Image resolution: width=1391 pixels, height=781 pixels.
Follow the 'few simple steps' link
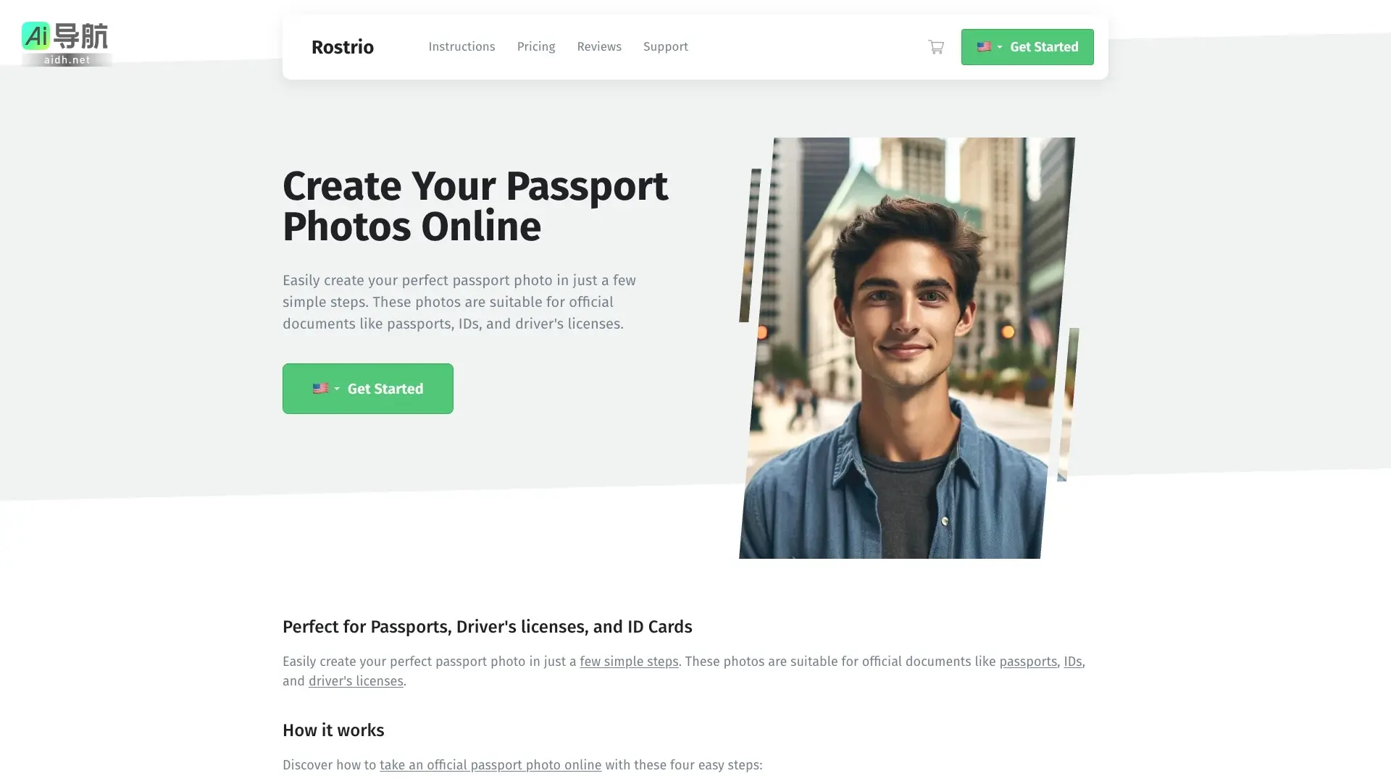pos(629,662)
